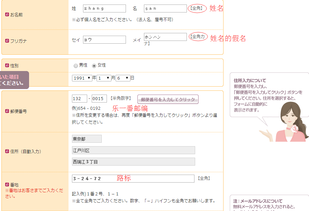Click the postal code field showing 132

[x=79, y=99]
